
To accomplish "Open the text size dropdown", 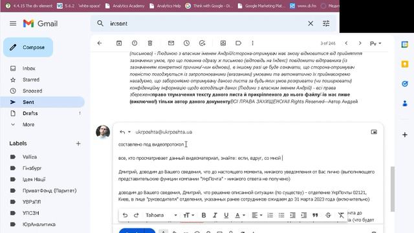I will pos(188,216).
